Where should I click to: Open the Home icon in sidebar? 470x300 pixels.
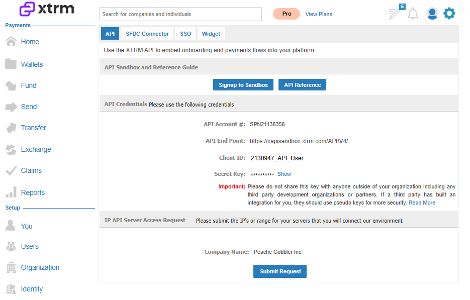pos(11,41)
